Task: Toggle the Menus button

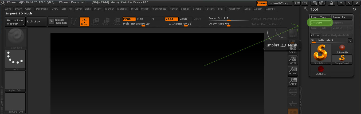Action: (x=262, y=3)
